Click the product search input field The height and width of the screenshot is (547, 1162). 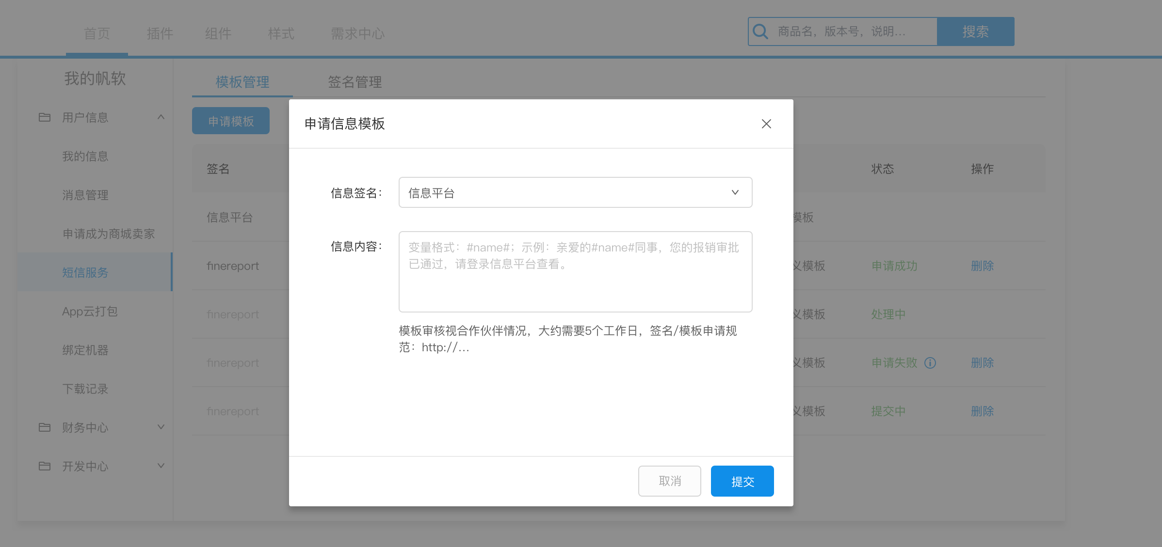[854, 32]
